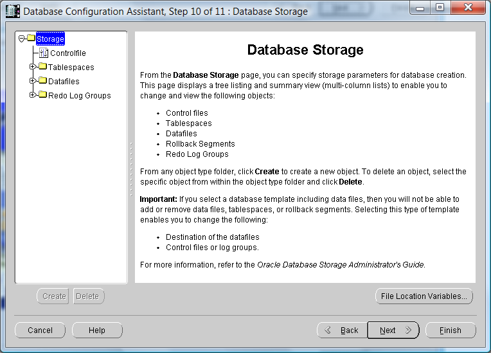Viewport: 491px width, 353px height.
Task: Cancel the database configuration wizard
Action: [x=40, y=330]
